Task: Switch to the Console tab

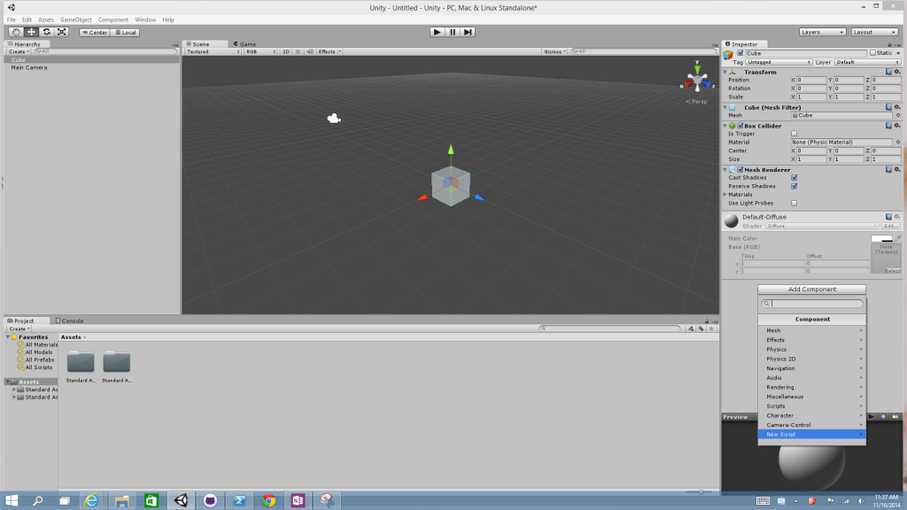Action: 69,321
